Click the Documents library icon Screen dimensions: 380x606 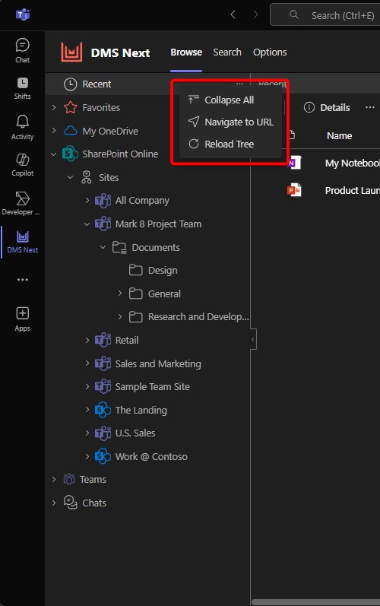point(119,247)
